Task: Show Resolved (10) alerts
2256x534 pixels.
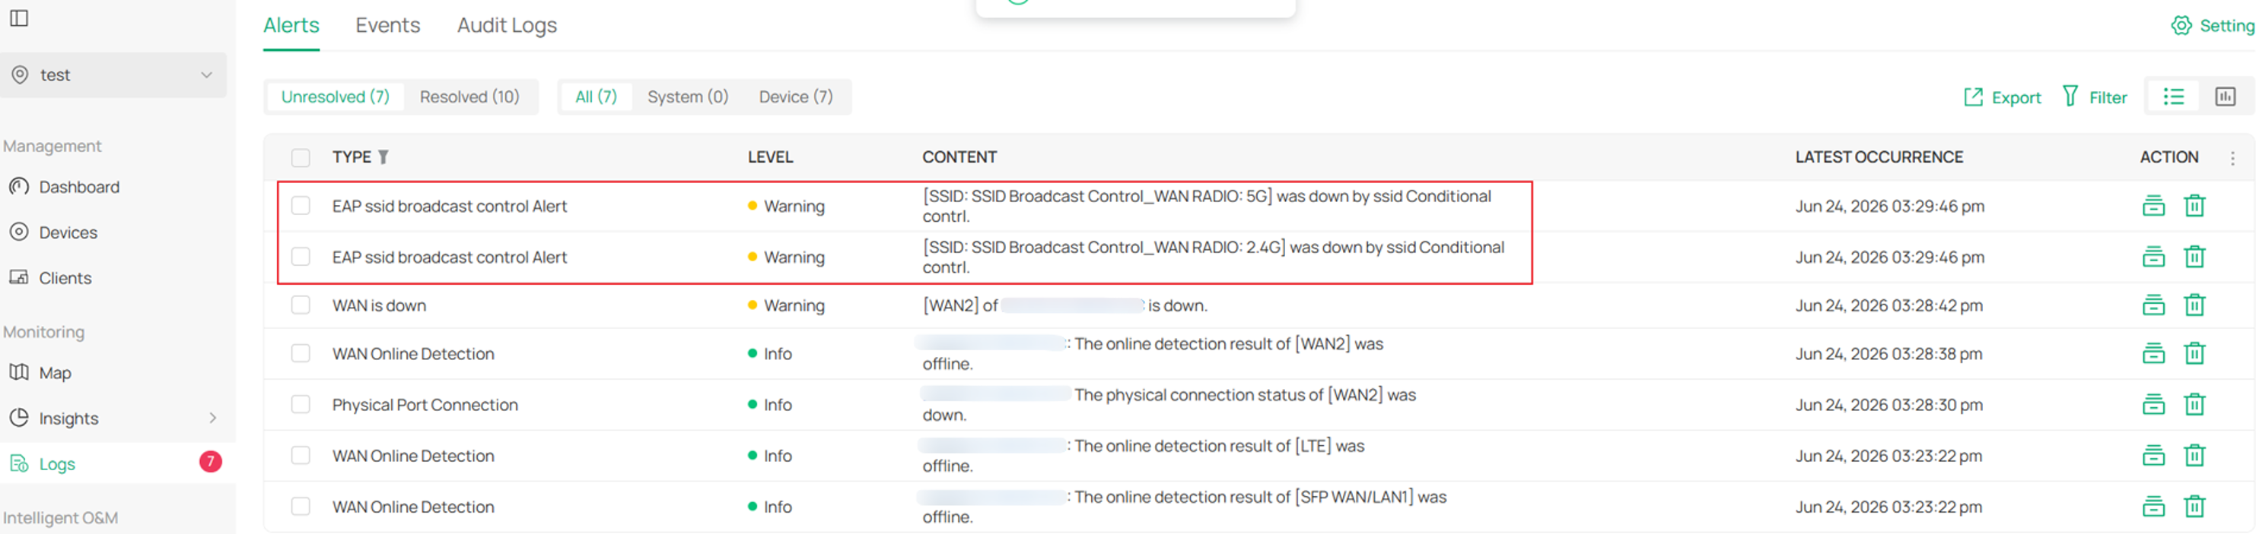Action: [x=469, y=97]
